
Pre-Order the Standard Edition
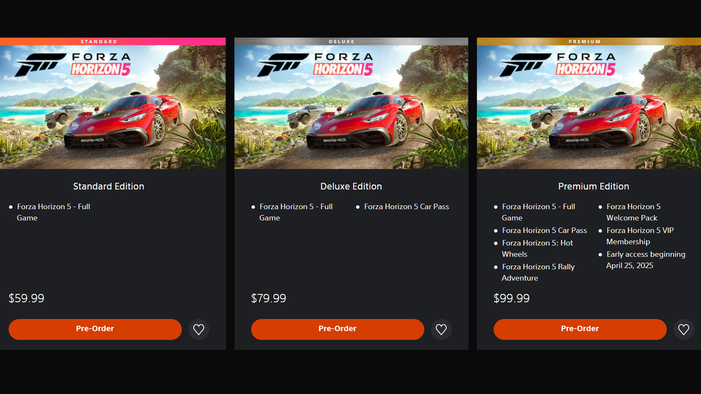coord(95,329)
